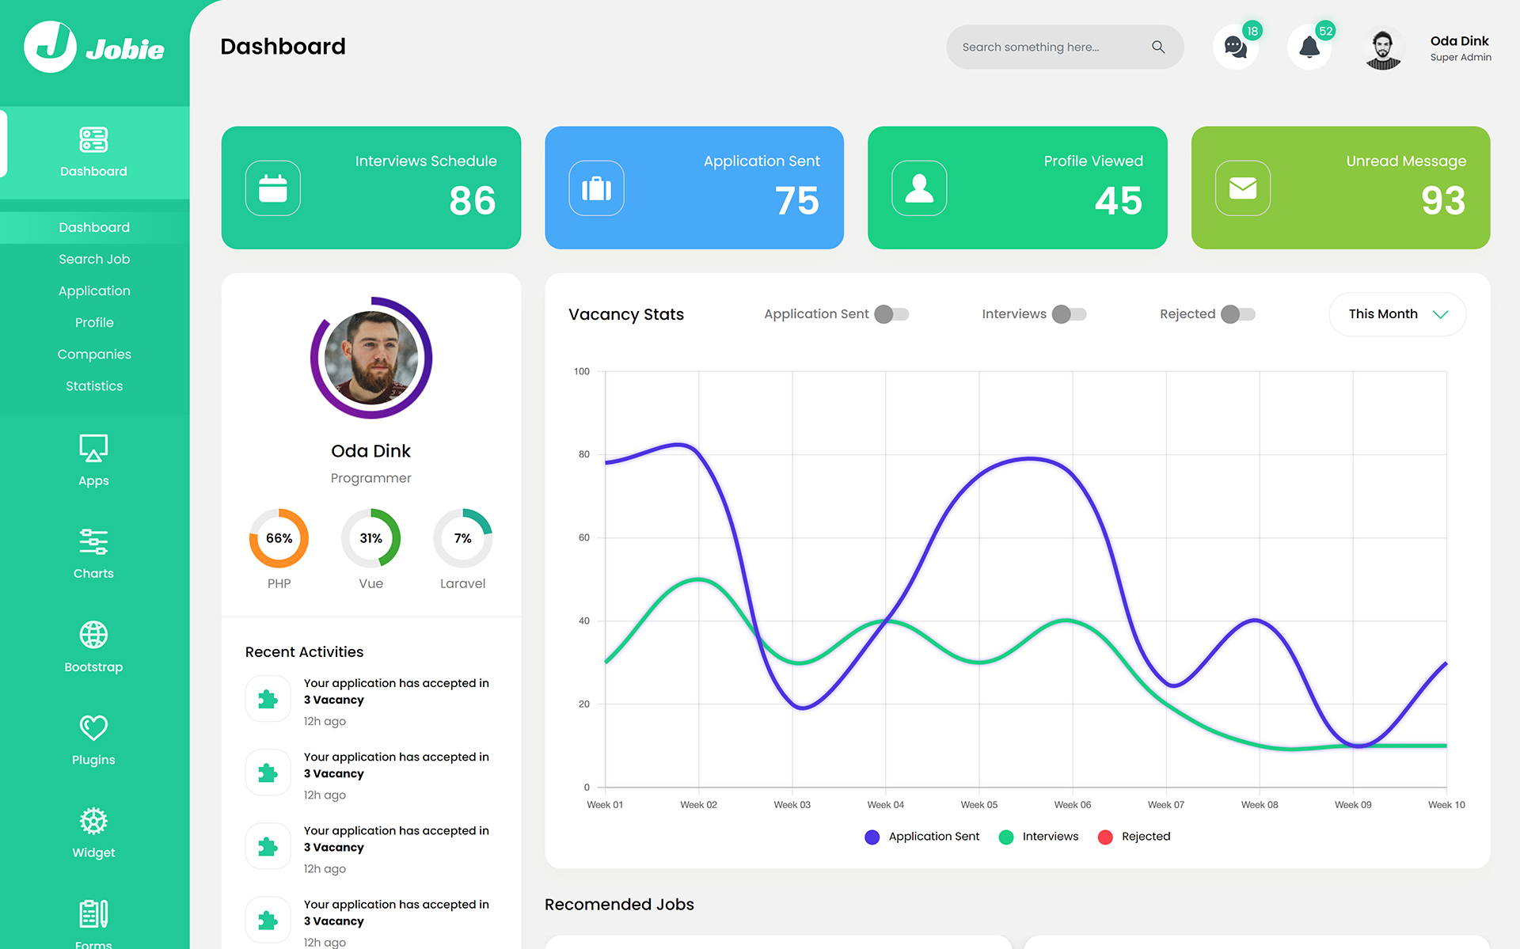Open the chat messages icon
Screen dimensions: 1520x949
(x=1235, y=47)
